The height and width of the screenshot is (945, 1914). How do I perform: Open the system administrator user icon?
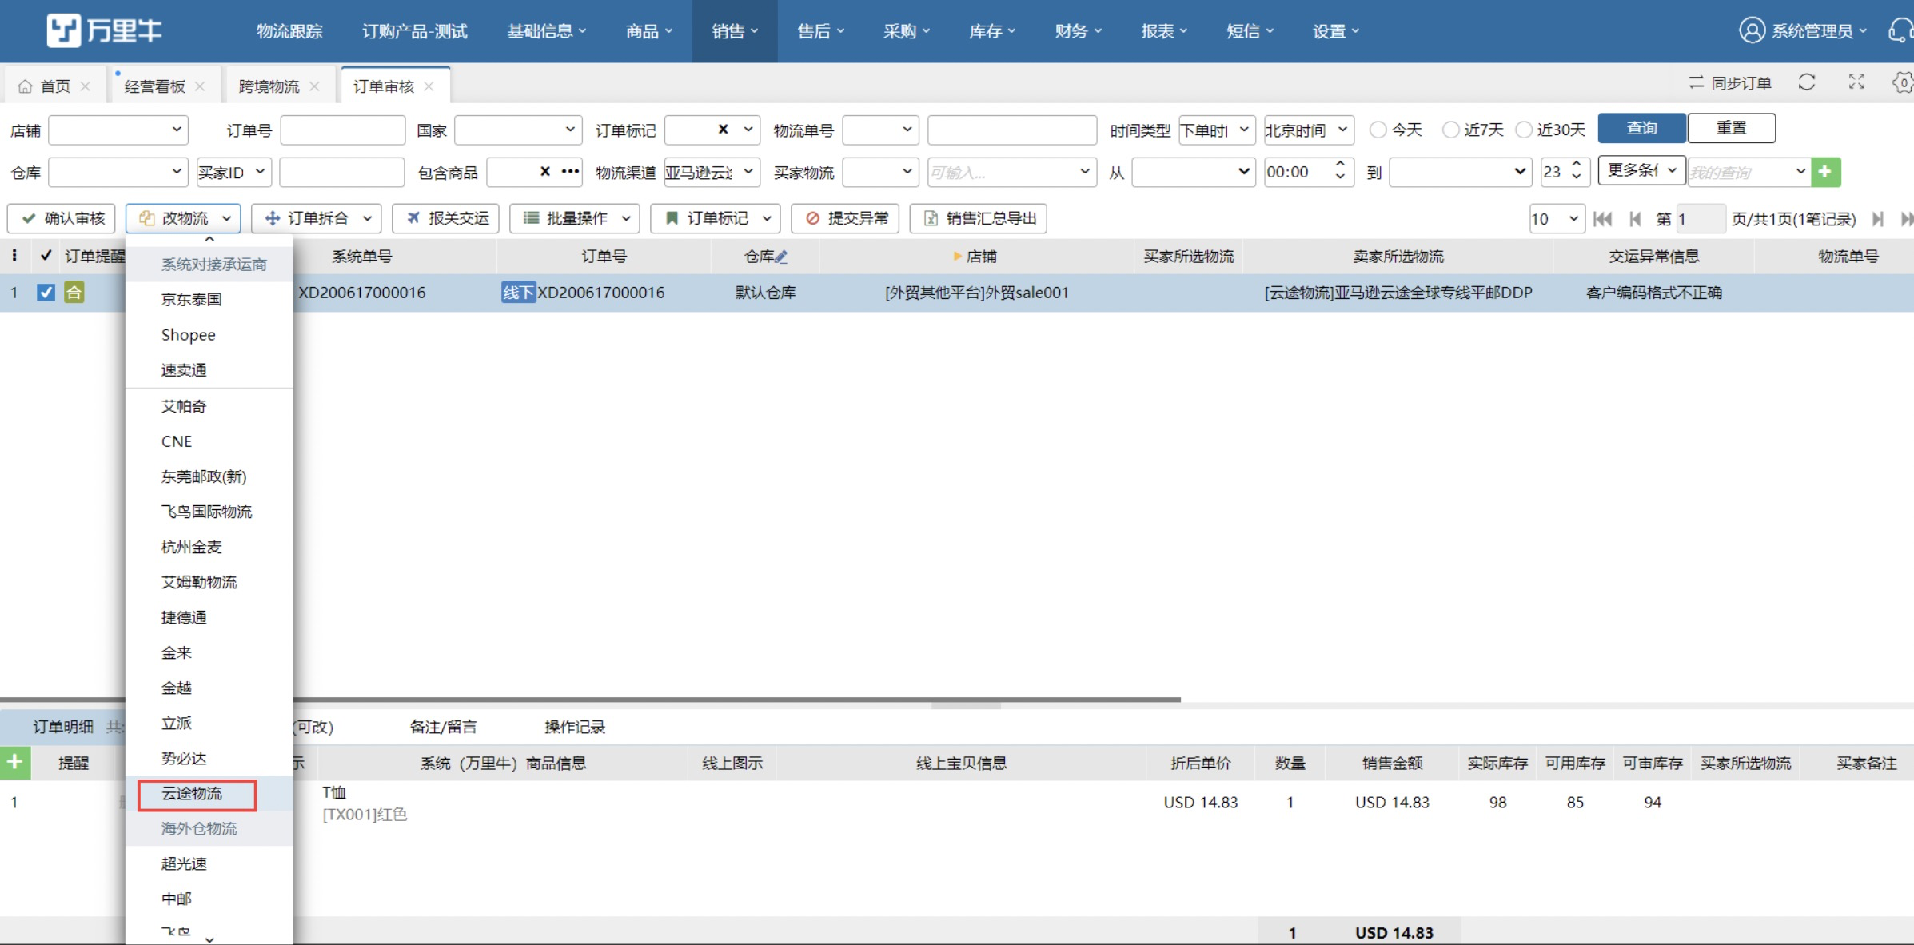(1751, 30)
